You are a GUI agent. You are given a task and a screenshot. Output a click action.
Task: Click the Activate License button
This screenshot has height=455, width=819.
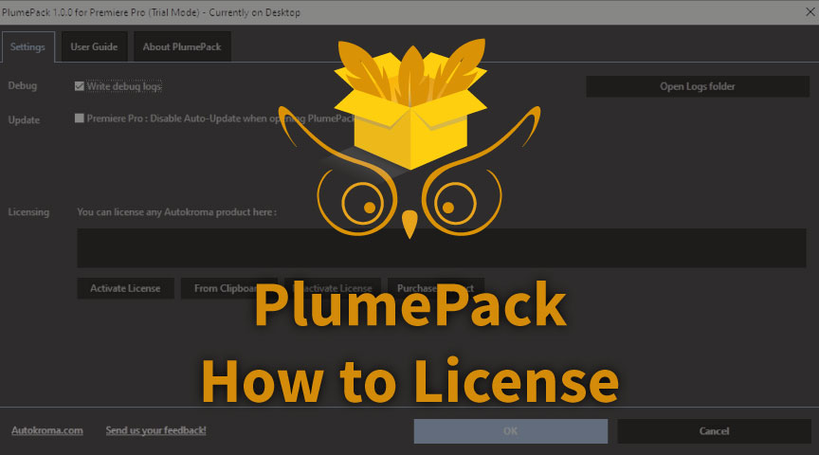tap(125, 288)
